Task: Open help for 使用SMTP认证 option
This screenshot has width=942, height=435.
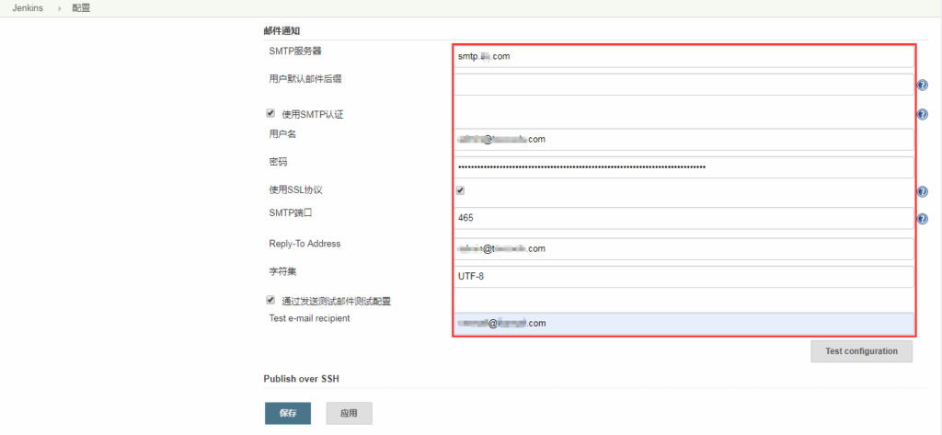Action: point(922,114)
